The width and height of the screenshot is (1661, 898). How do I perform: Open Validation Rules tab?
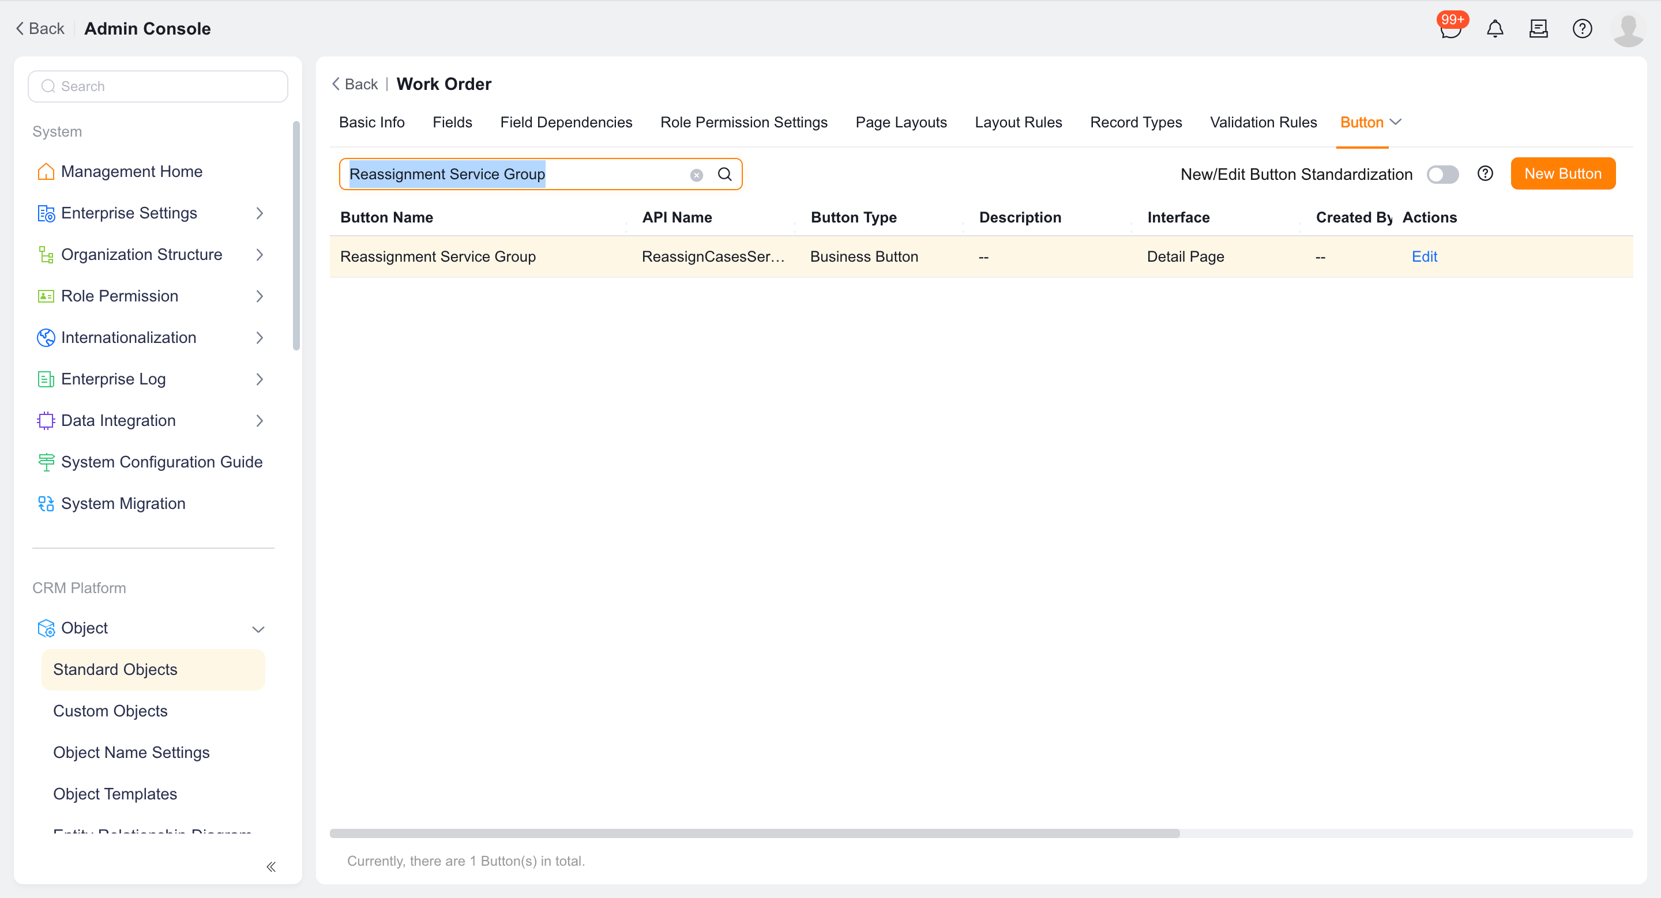pos(1263,122)
